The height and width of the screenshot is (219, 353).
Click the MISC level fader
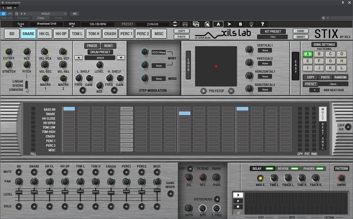point(157,190)
